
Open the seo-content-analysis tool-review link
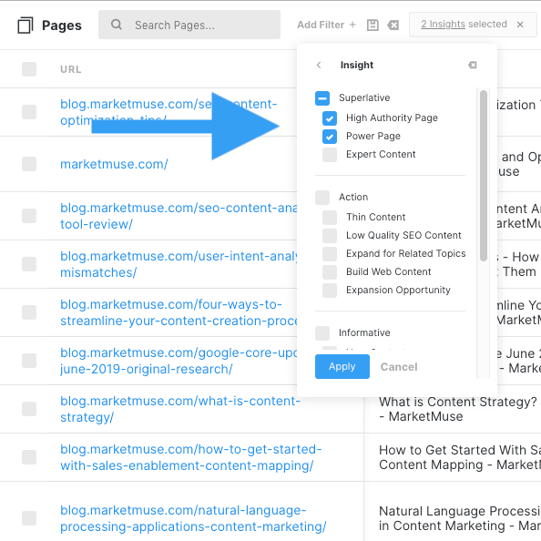179,216
